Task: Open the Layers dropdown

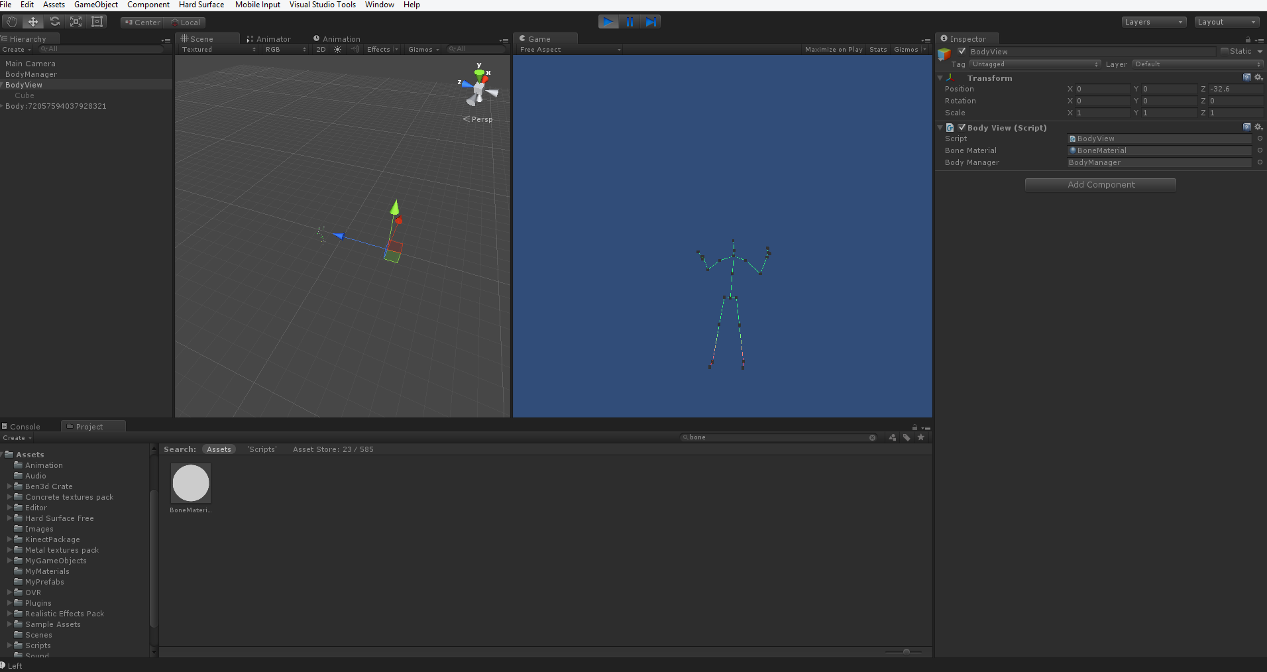Action: coord(1154,22)
